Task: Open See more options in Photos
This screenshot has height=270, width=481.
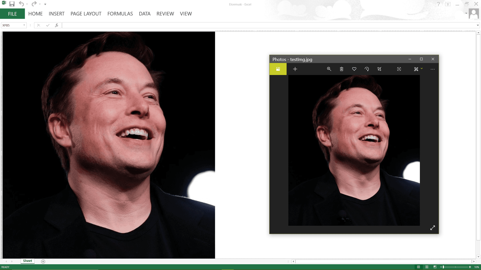Action: click(433, 69)
